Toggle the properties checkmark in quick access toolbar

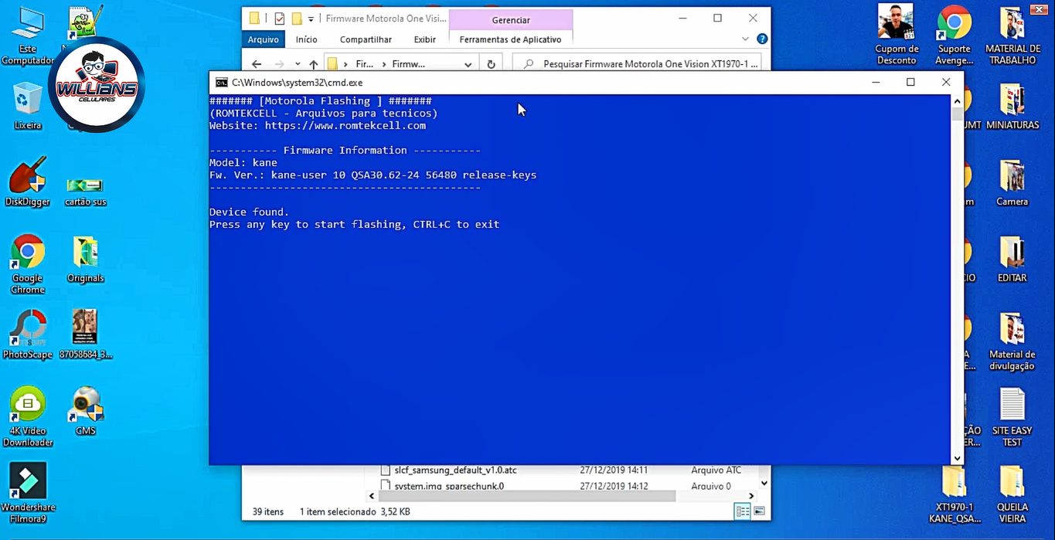click(280, 19)
